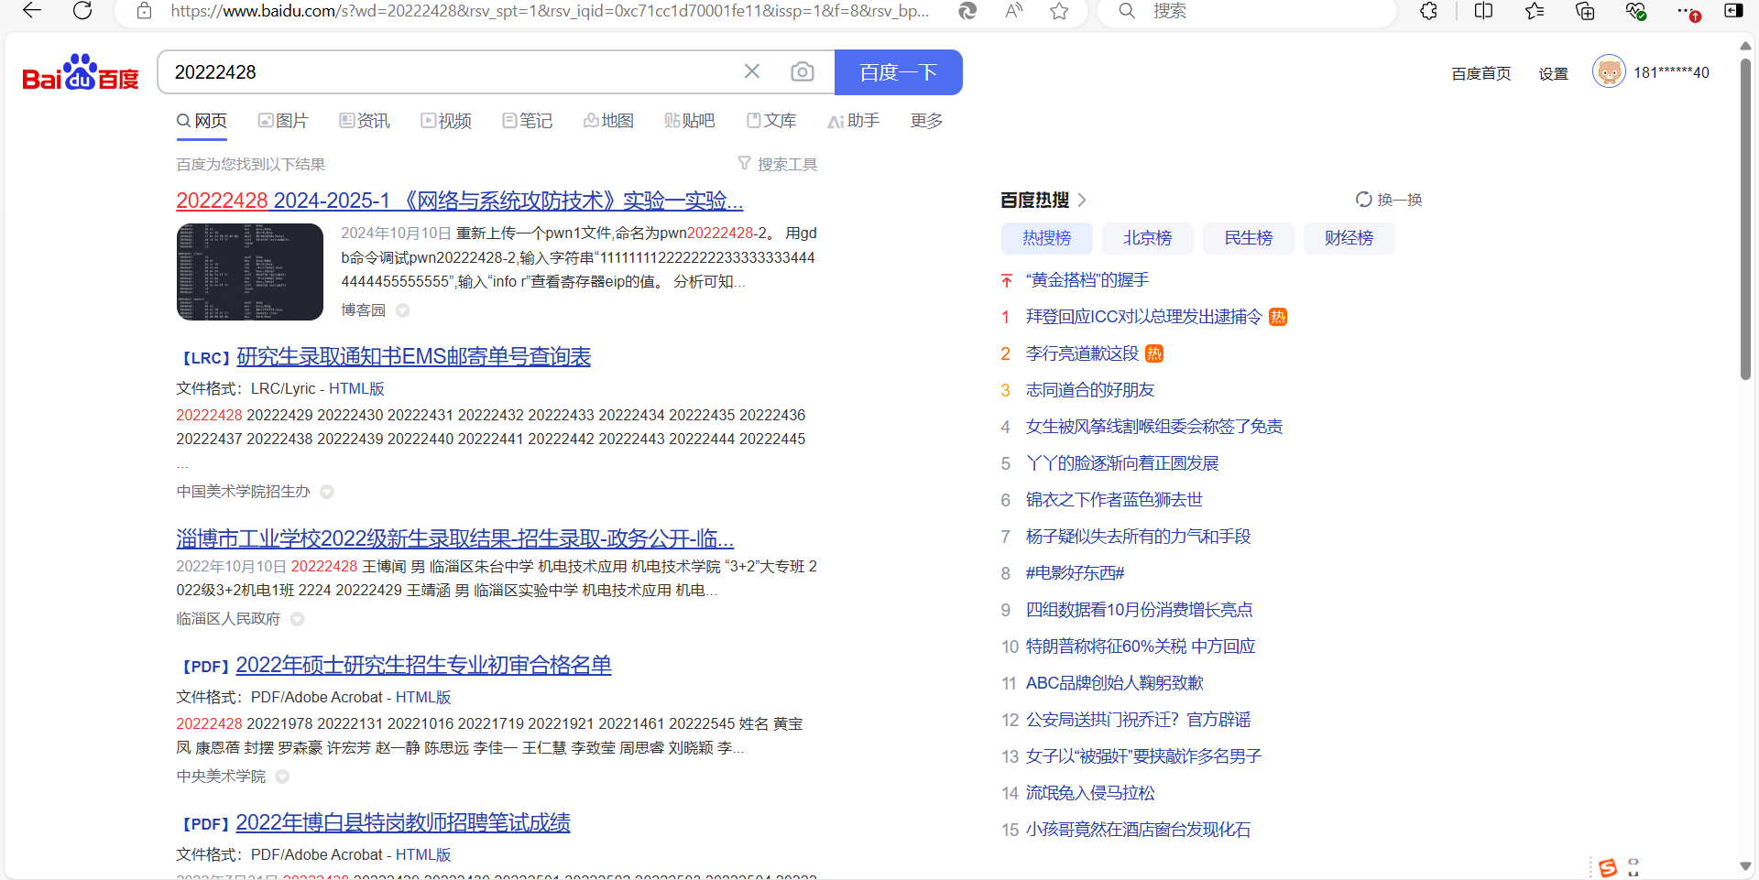Switch to the 笔记 tab
The image size is (1759, 880).
pyautogui.click(x=528, y=121)
